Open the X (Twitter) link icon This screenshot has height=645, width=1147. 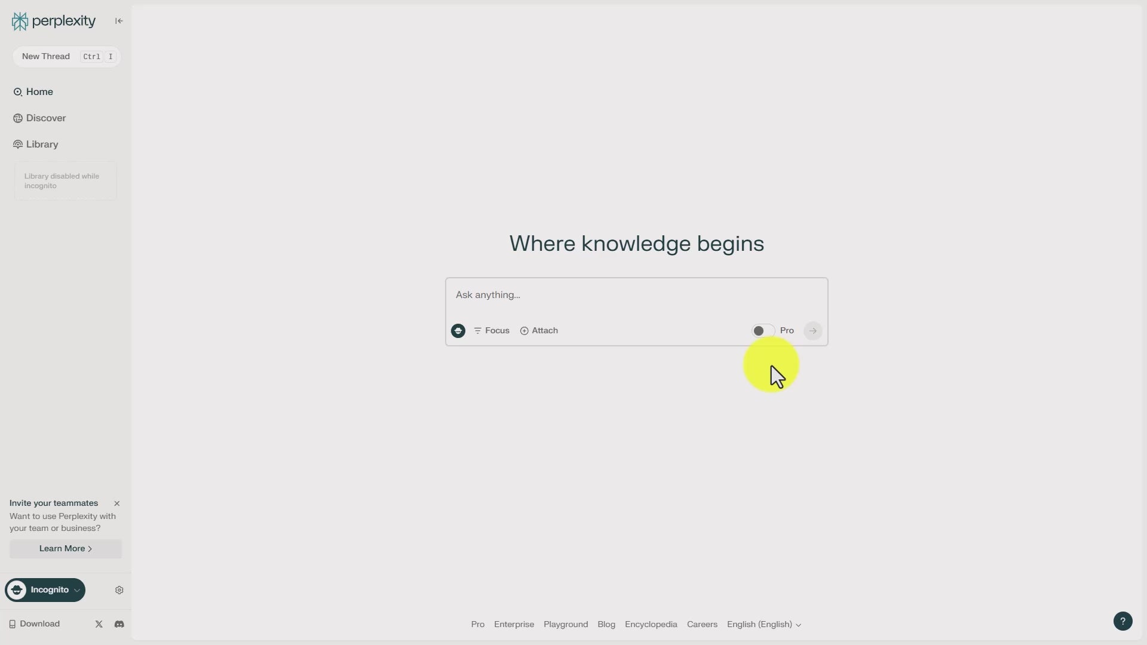(98, 623)
